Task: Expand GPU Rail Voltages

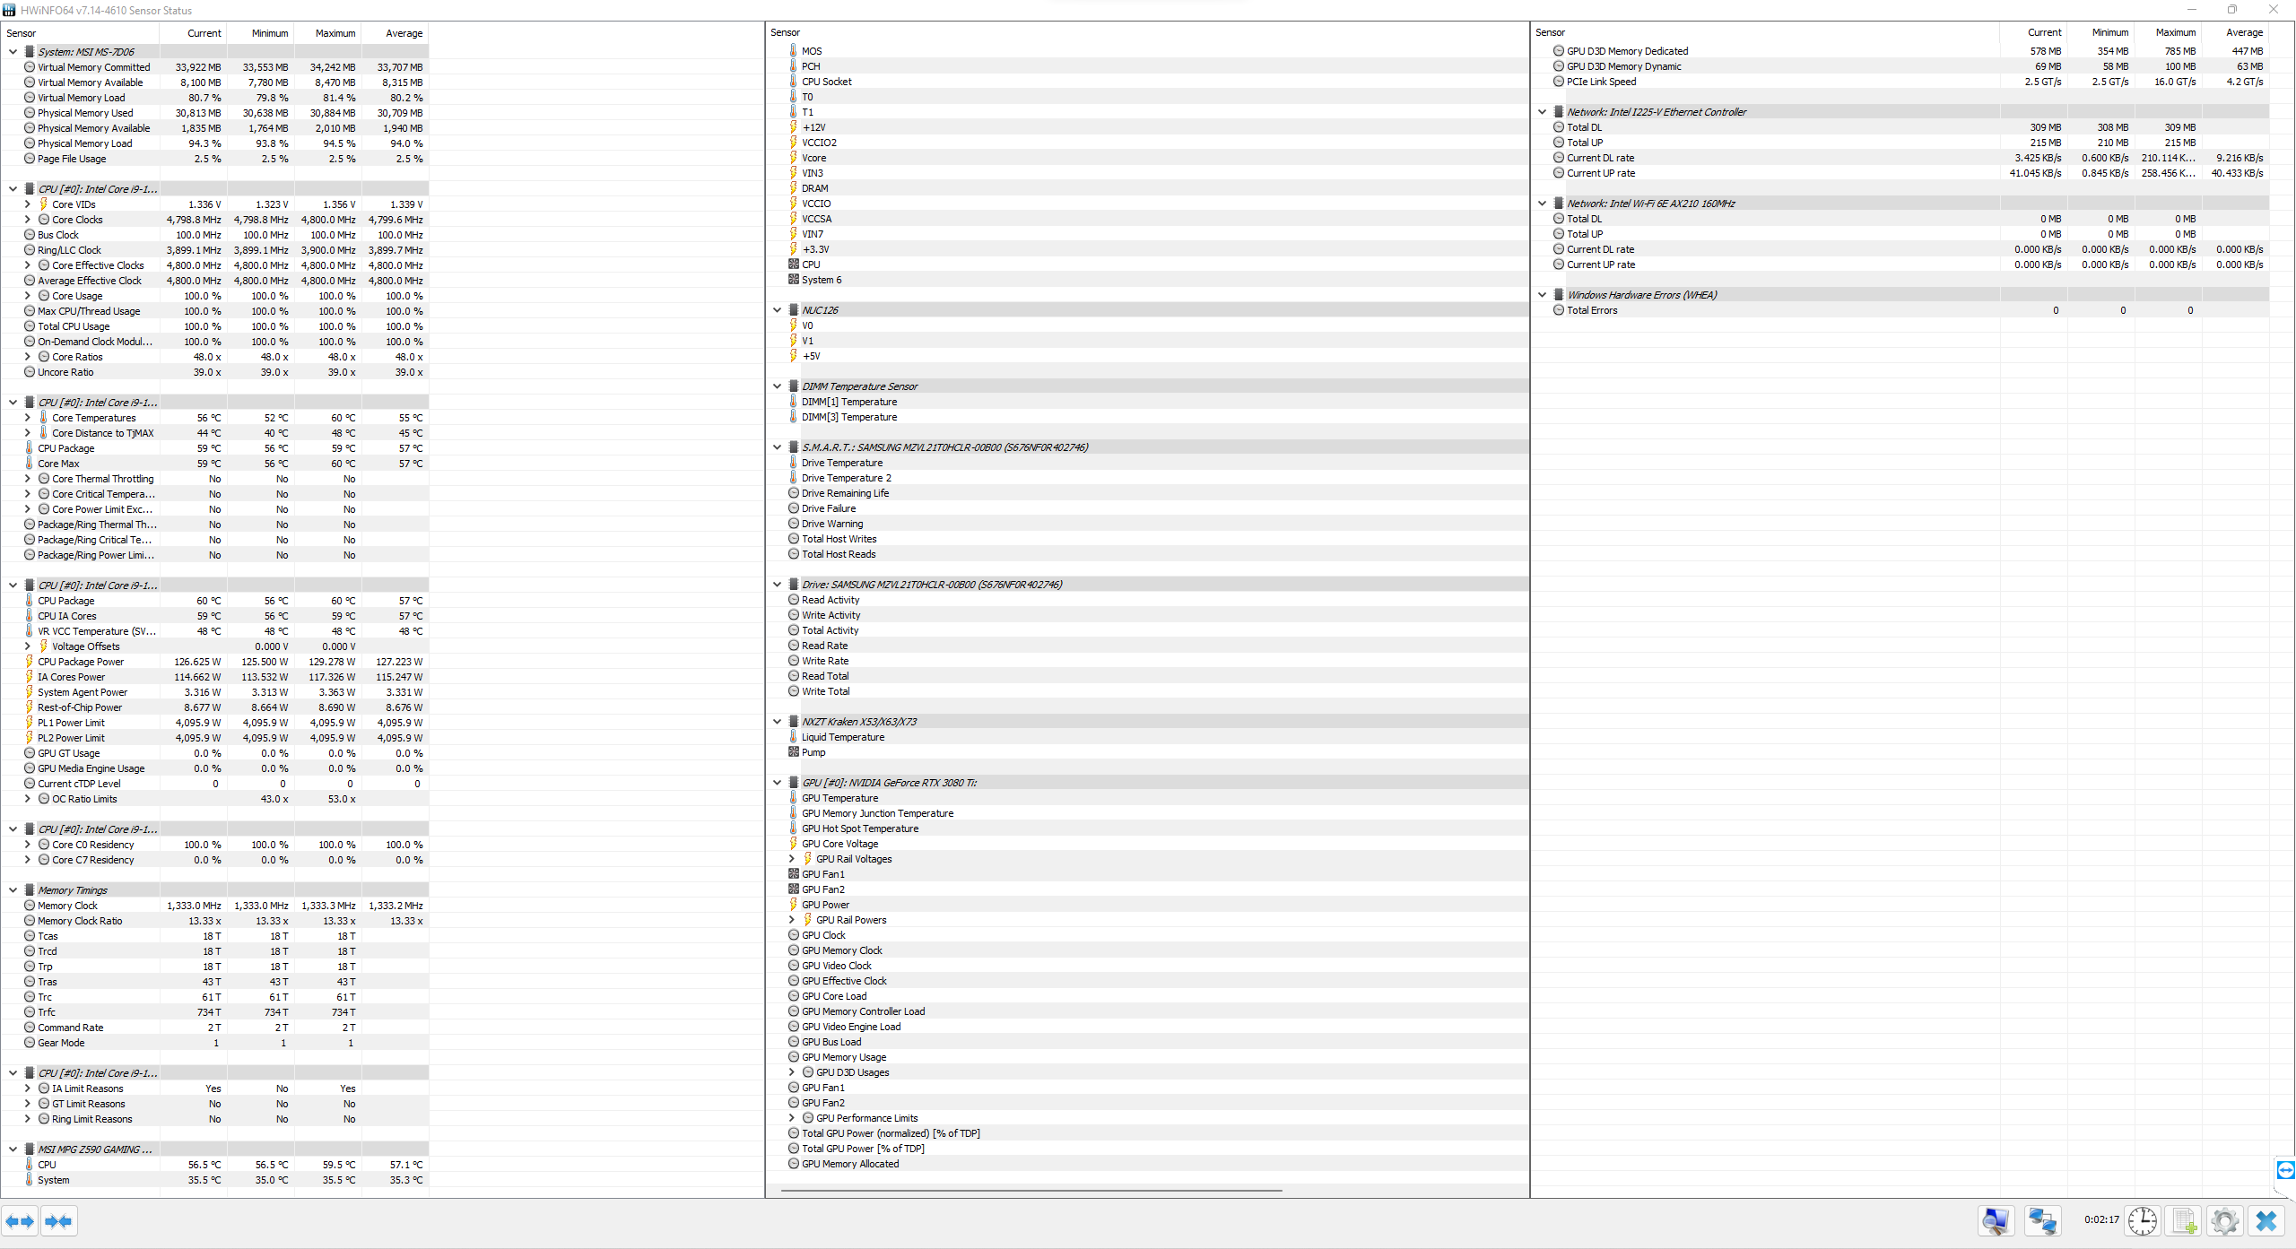Action: coord(792,858)
